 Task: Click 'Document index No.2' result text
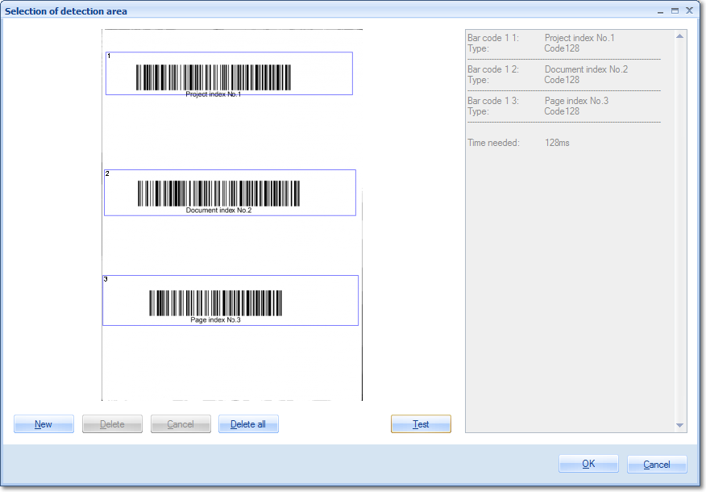pos(586,69)
